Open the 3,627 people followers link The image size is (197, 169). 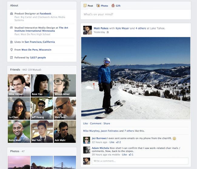point(38,58)
